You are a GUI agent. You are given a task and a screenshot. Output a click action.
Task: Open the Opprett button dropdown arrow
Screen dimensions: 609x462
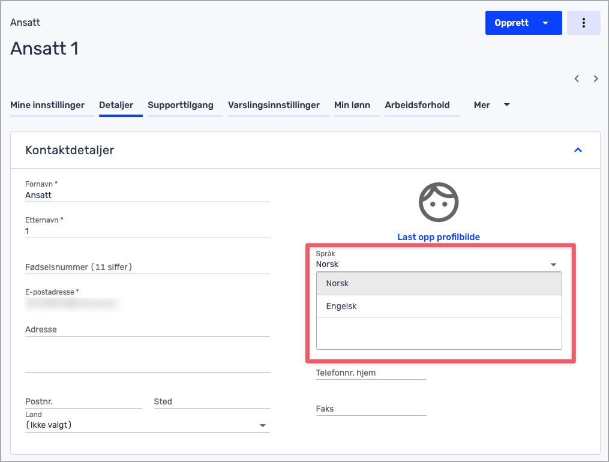pyautogui.click(x=545, y=23)
